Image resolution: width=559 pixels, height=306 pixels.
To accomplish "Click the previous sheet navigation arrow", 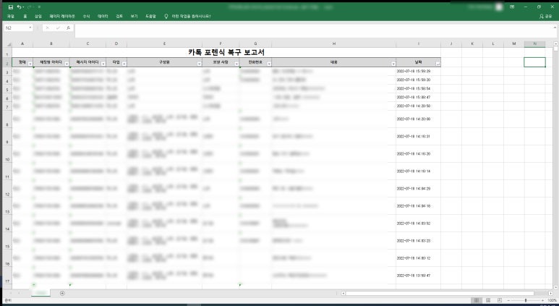I will click(x=10, y=293).
